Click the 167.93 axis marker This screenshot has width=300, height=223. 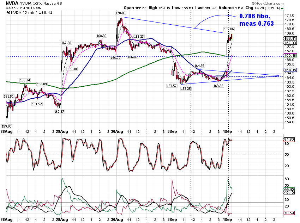(x=290, y=43)
